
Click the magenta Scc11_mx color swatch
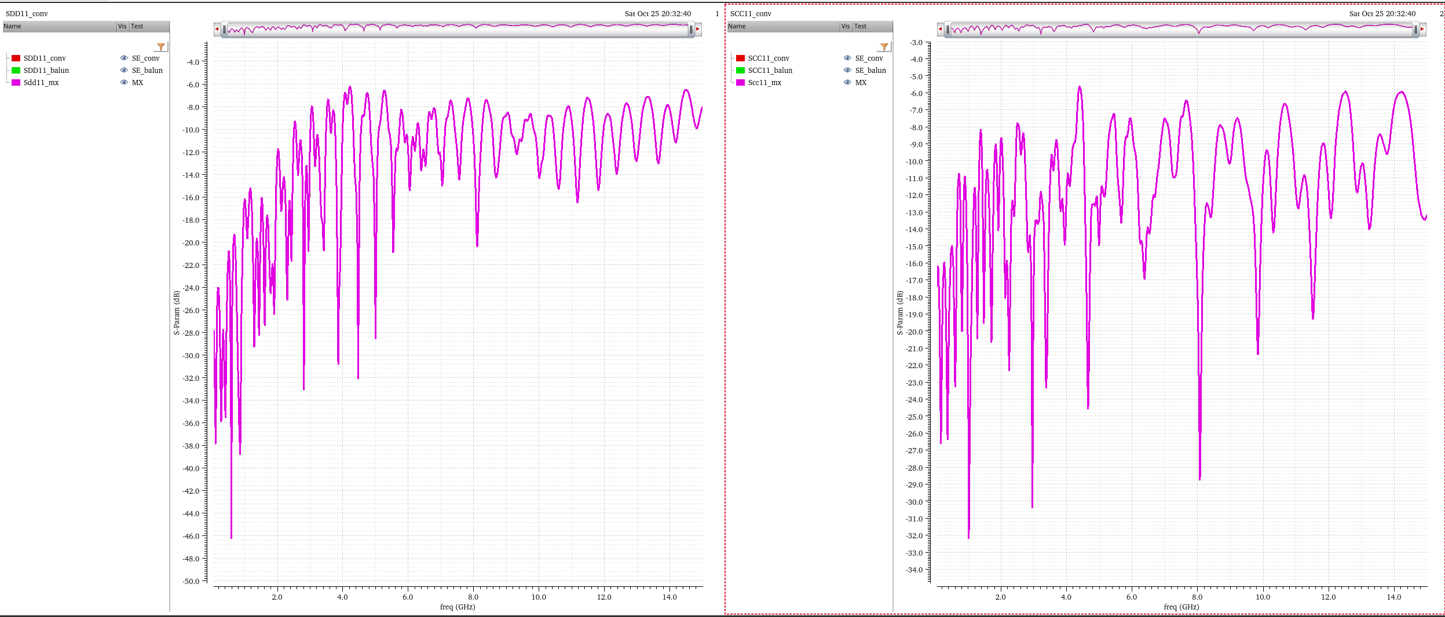pos(740,82)
